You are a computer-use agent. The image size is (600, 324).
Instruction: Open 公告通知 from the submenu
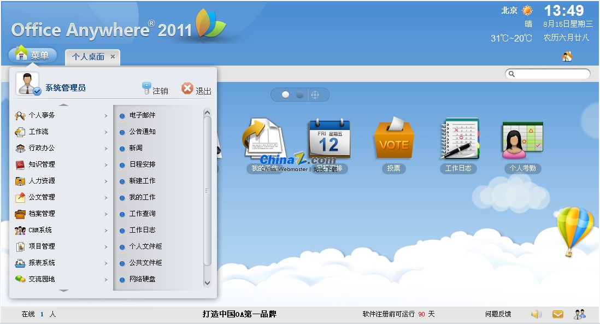point(142,132)
